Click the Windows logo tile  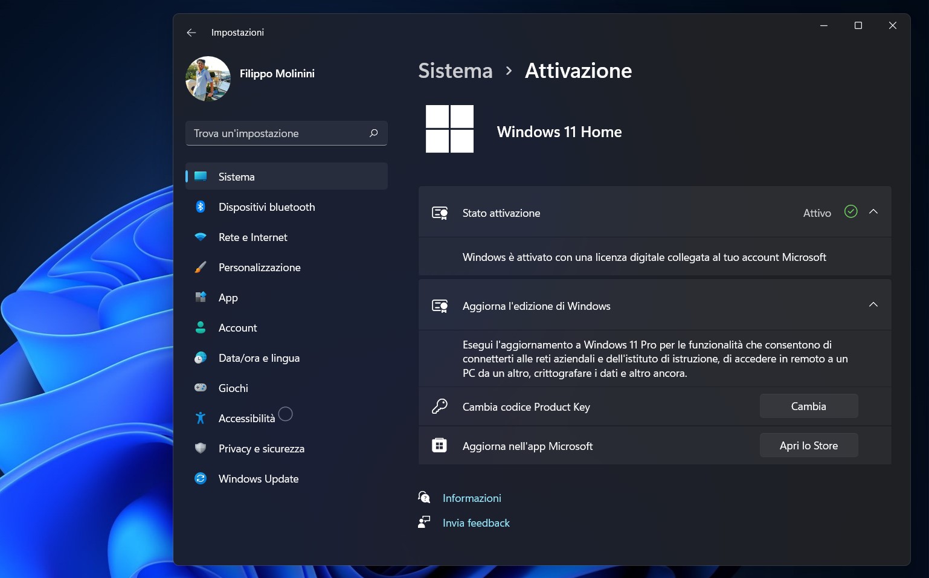tap(449, 129)
